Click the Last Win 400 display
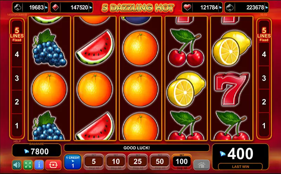Image resolution: width=281 pixels, height=174 pixels. coord(241,157)
